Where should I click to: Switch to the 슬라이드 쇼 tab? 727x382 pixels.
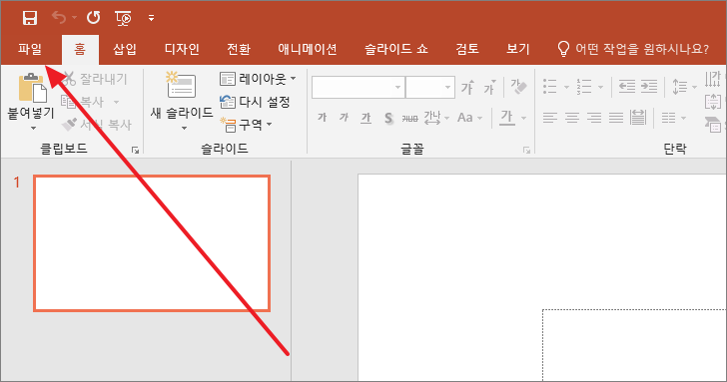[395, 49]
